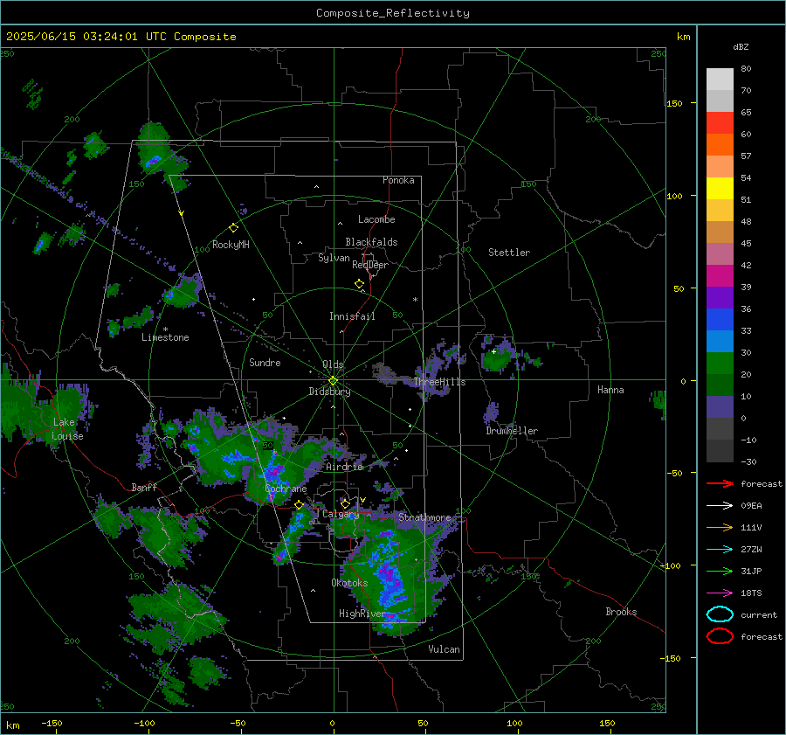The width and height of the screenshot is (786, 735).
Task: Click the Airdrie city label
Action: tap(344, 467)
